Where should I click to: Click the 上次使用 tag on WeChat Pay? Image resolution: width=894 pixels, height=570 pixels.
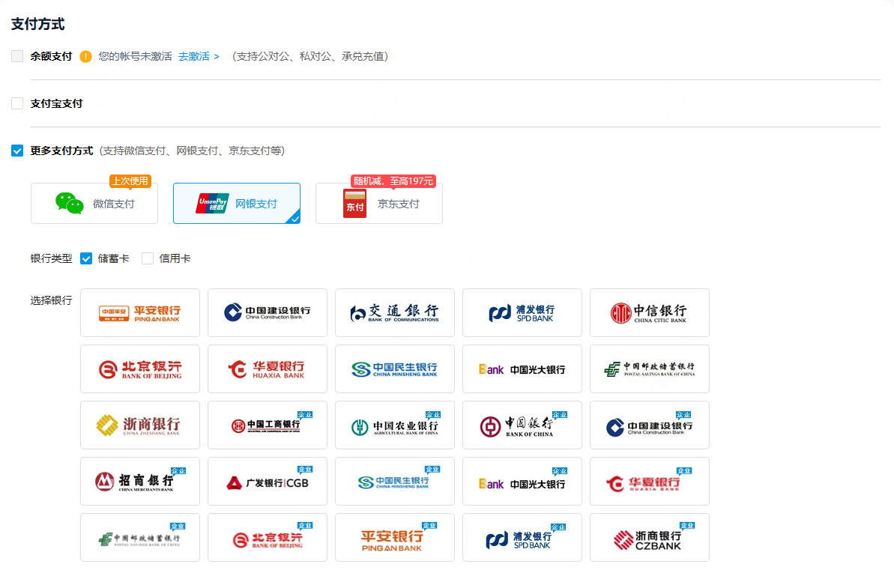[130, 181]
